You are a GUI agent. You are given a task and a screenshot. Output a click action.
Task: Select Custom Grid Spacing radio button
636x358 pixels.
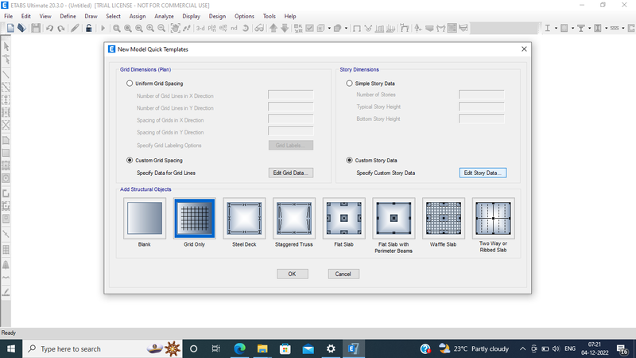pos(130,161)
